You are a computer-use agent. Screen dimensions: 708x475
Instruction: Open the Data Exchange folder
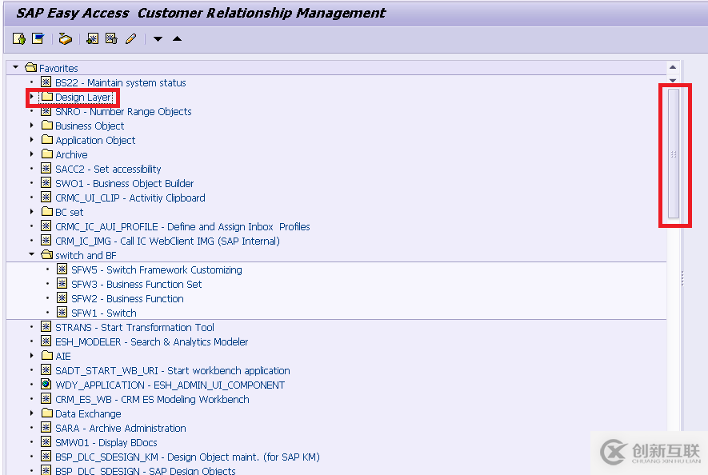pos(86,413)
